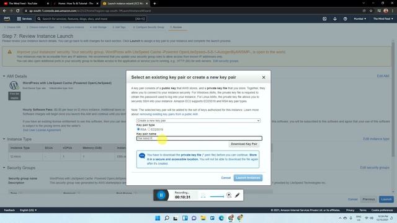
Task: Close the key pair dialog with X
Action: coord(264,77)
